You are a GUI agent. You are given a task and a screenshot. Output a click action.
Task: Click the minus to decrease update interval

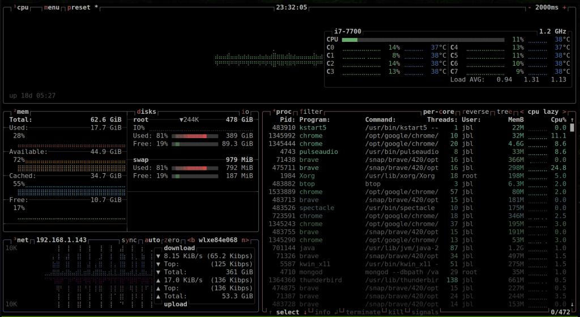529,8
